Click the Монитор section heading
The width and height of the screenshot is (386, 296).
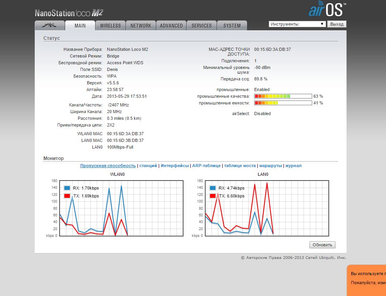pos(53,158)
